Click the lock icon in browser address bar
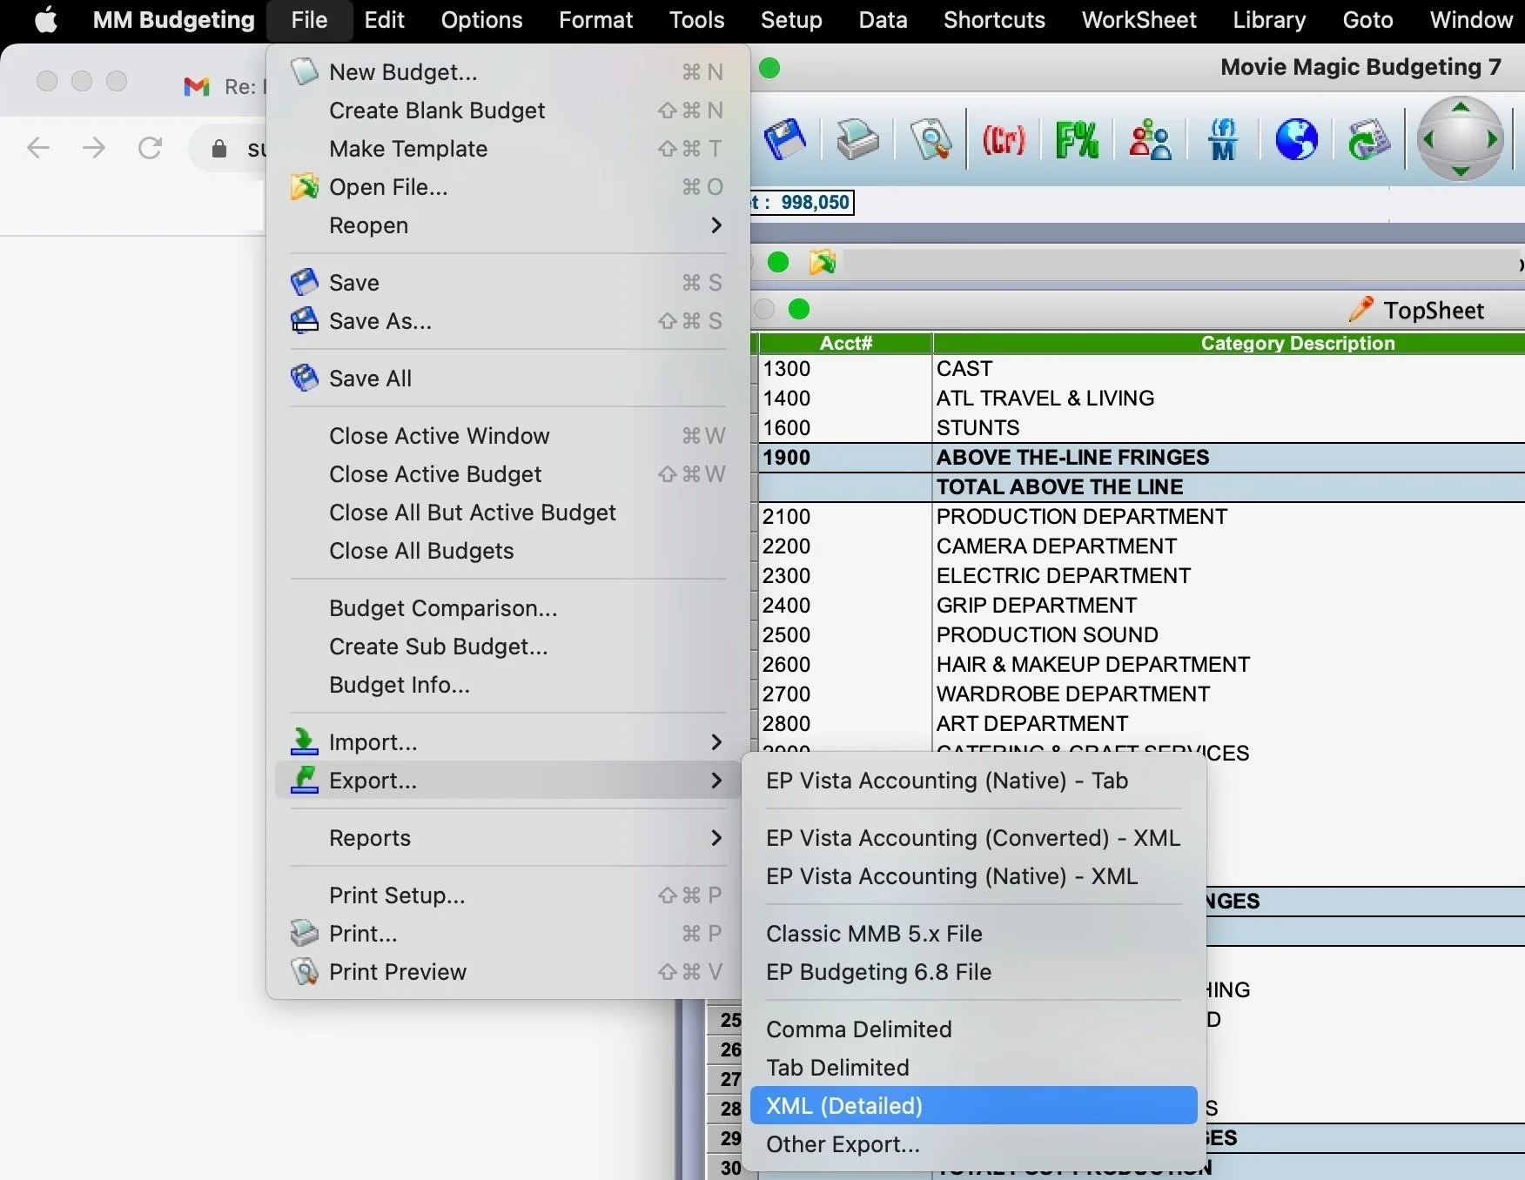This screenshot has height=1180, width=1525. click(x=219, y=149)
